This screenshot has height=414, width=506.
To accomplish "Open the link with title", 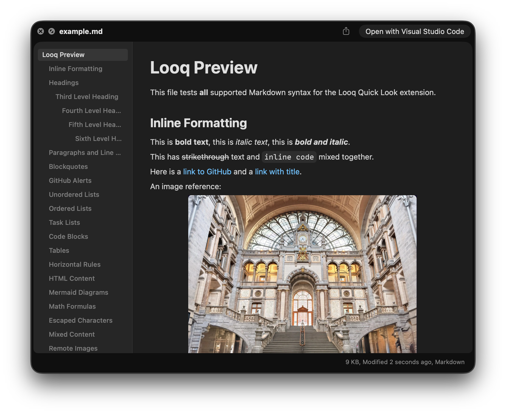I will (x=277, y=171).
